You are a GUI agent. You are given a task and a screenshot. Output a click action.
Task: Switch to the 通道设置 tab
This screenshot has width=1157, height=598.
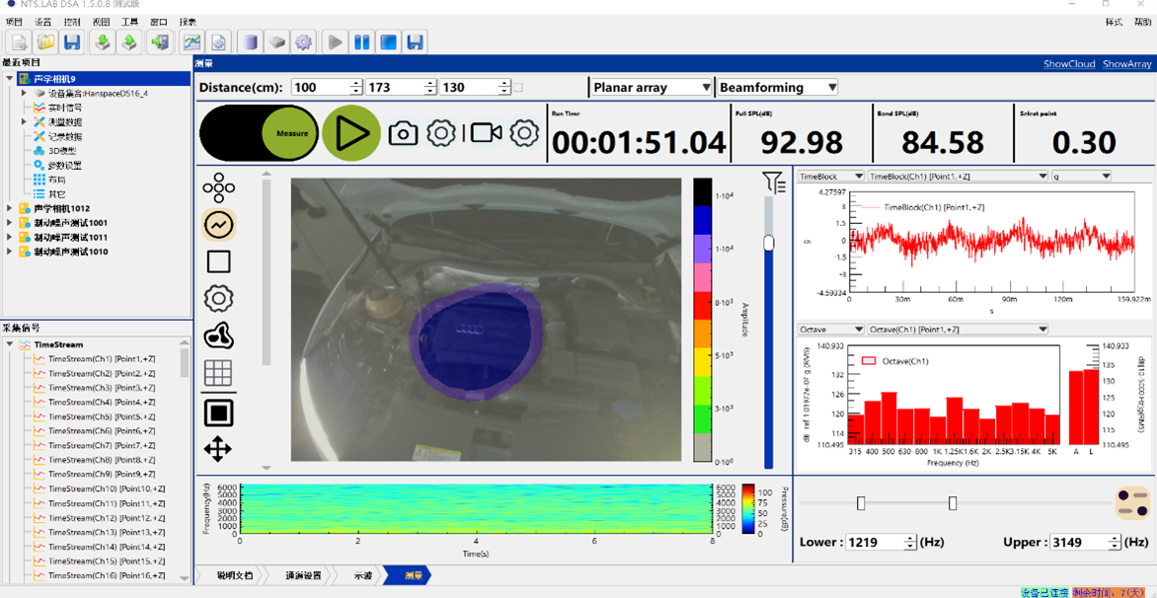[x=302, y=575]
